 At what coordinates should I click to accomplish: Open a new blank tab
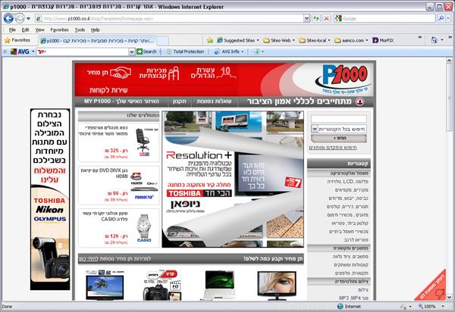tap(163, 41)
